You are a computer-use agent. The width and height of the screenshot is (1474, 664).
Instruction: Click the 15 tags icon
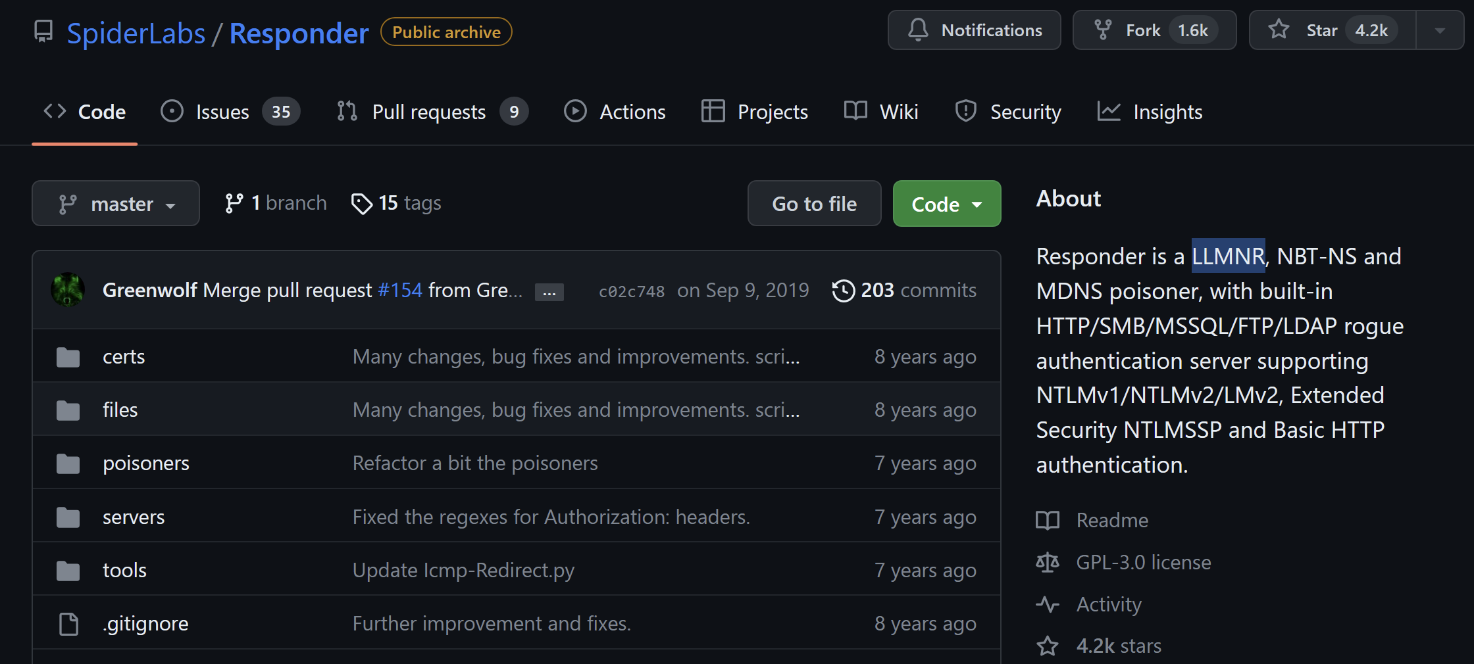(x=361, y=204)
